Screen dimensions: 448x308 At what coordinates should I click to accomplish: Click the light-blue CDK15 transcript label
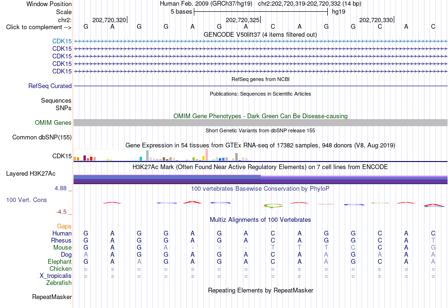click(x=62, y=41)
